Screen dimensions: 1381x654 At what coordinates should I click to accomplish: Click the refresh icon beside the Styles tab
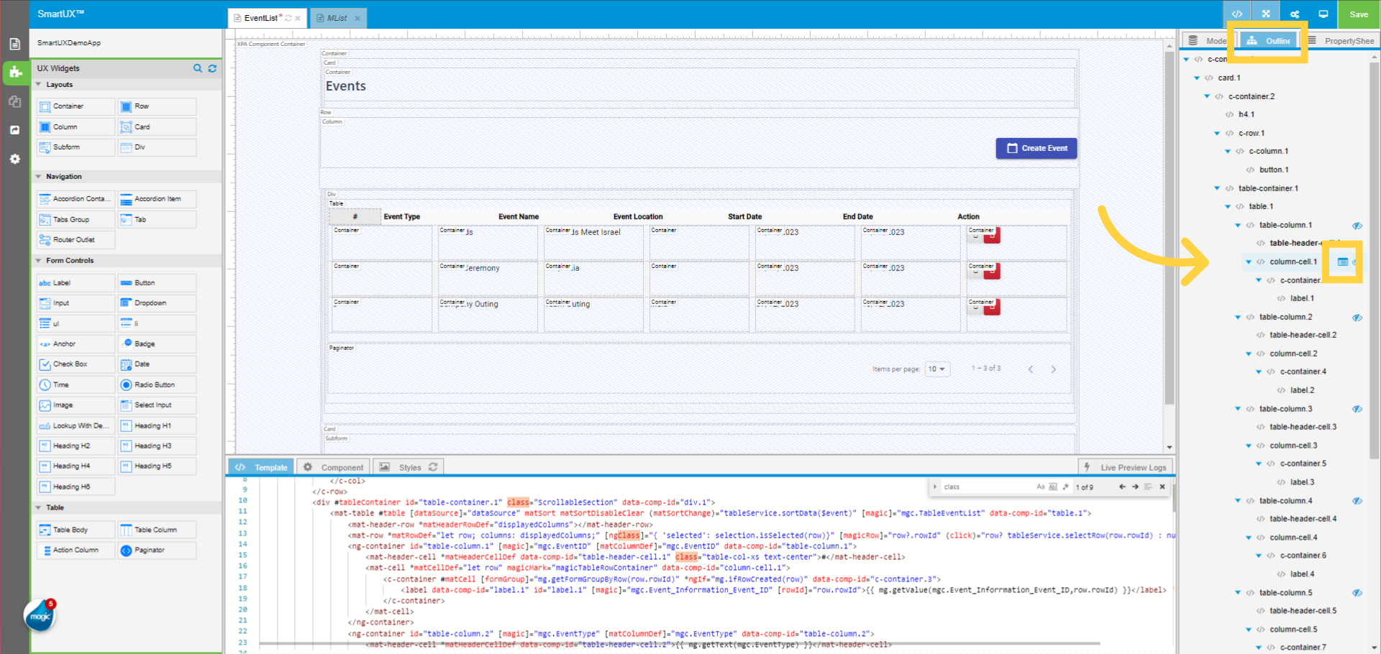coord(433,467)
